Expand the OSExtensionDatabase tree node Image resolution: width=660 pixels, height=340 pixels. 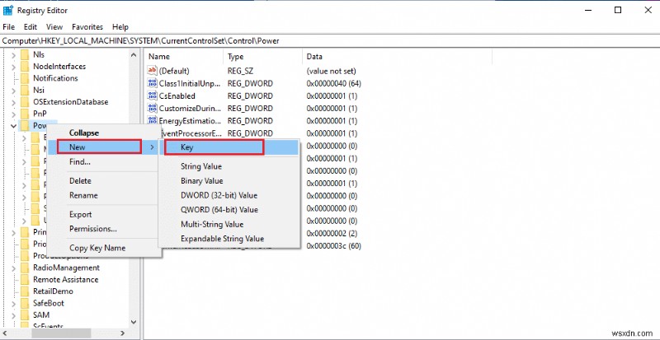point(13,102)
